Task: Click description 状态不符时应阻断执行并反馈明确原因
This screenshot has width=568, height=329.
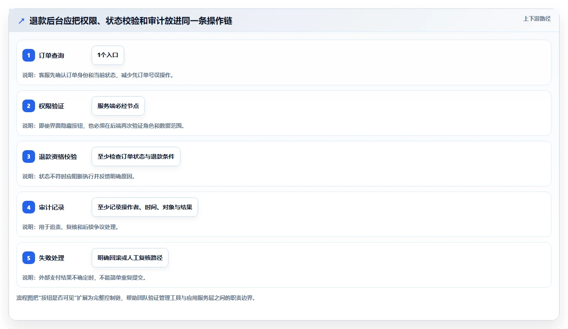Action: click(79, 176)
